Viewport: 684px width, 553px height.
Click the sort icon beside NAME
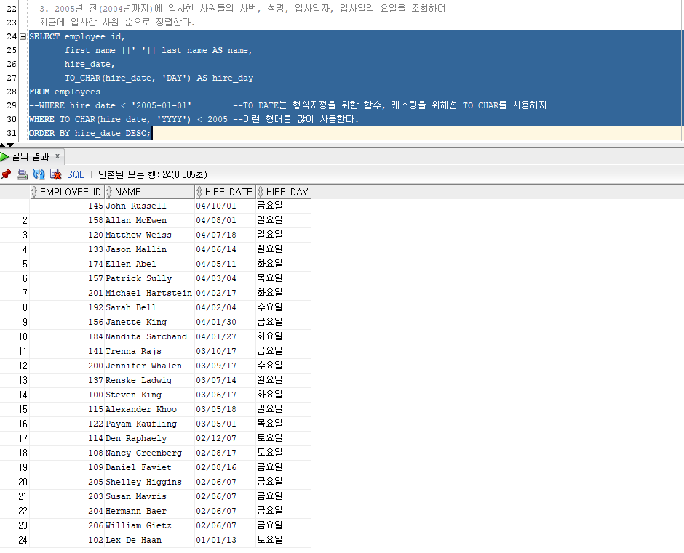(x=109, y=192)
